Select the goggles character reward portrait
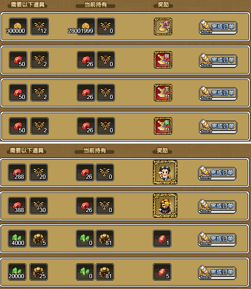This screenshot has width=251, height=289. (165, 172)
